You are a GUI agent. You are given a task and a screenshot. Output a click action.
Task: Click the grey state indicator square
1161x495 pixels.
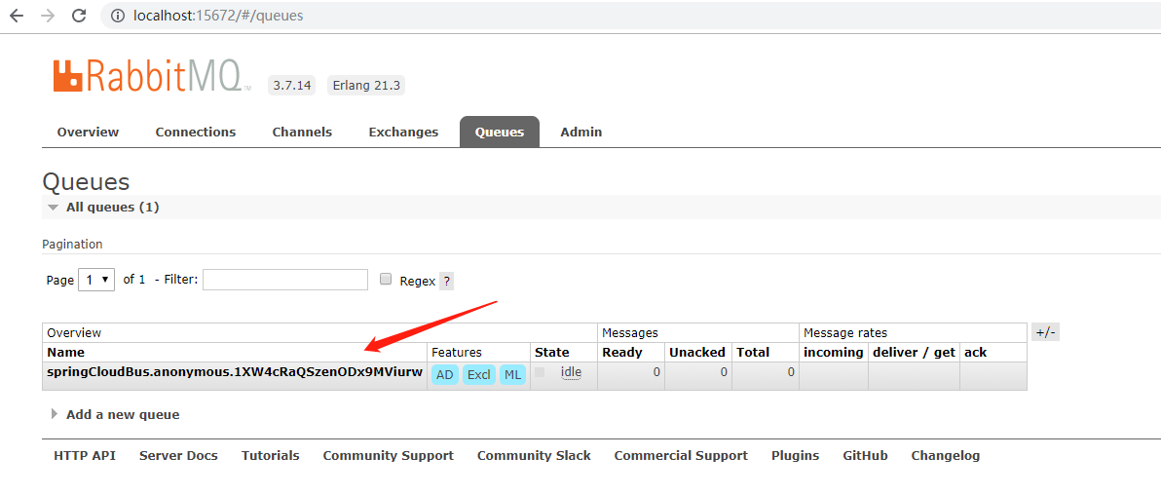pyautogui.click(x=540, y=372)
